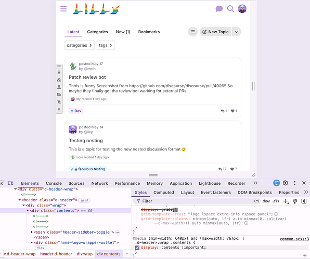Open the categories filter dropdown
The height and width of the screenshot is (259, 310).
pos(79,45)
